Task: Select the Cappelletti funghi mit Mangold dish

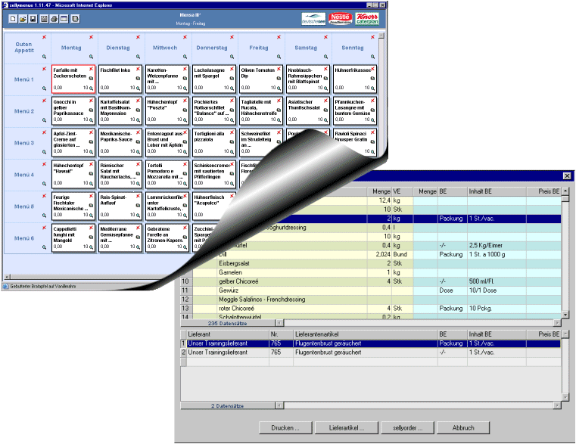Action: point(73,238)
